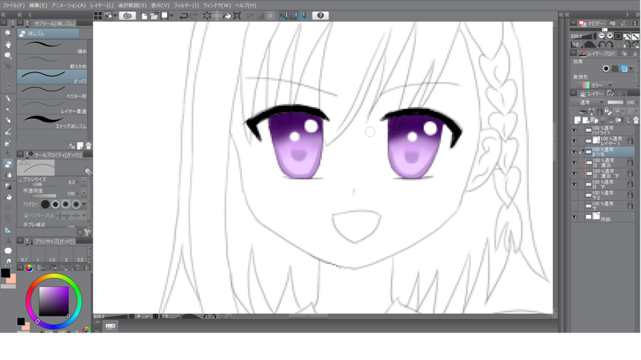Select the main black color swatch
The image size is (641, 360).
point(5,273)
